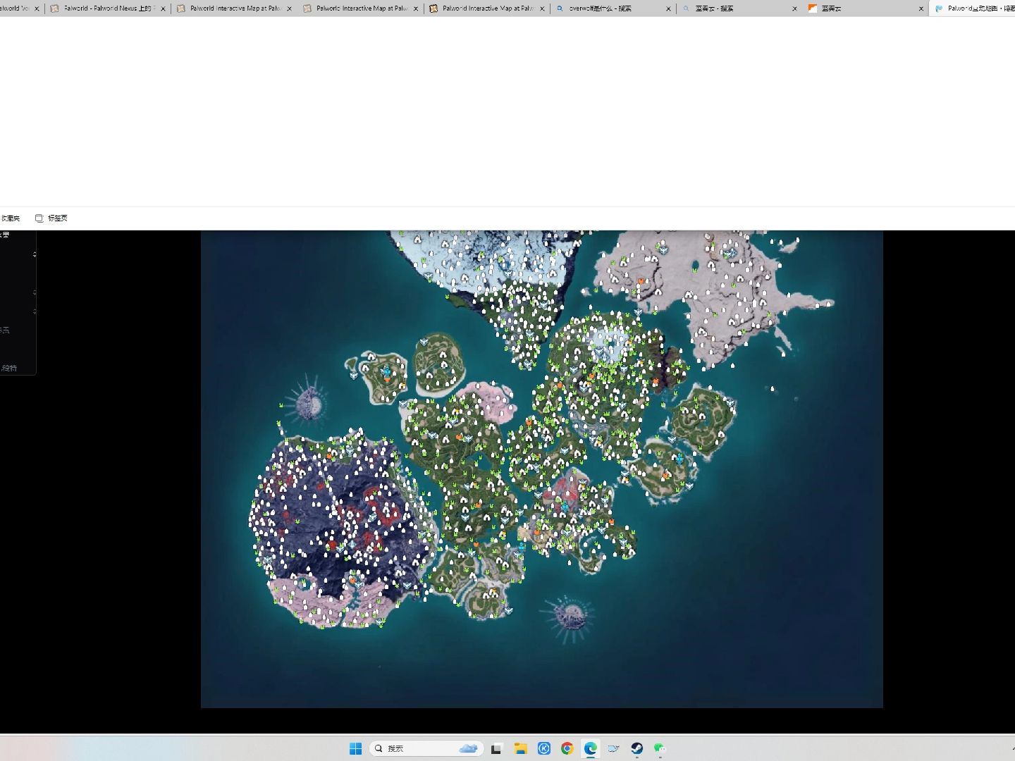Open the 标签页 bookmark item
Viewport: 1015px width, 761px height.
[51, 218]
